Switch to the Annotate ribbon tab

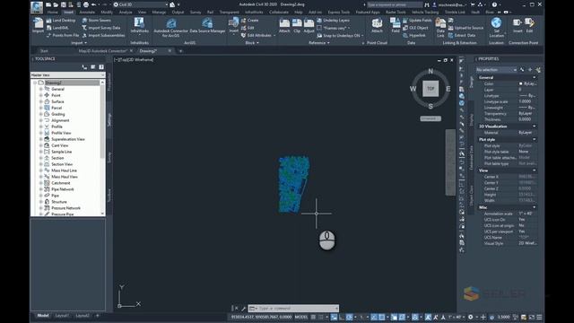87,12
